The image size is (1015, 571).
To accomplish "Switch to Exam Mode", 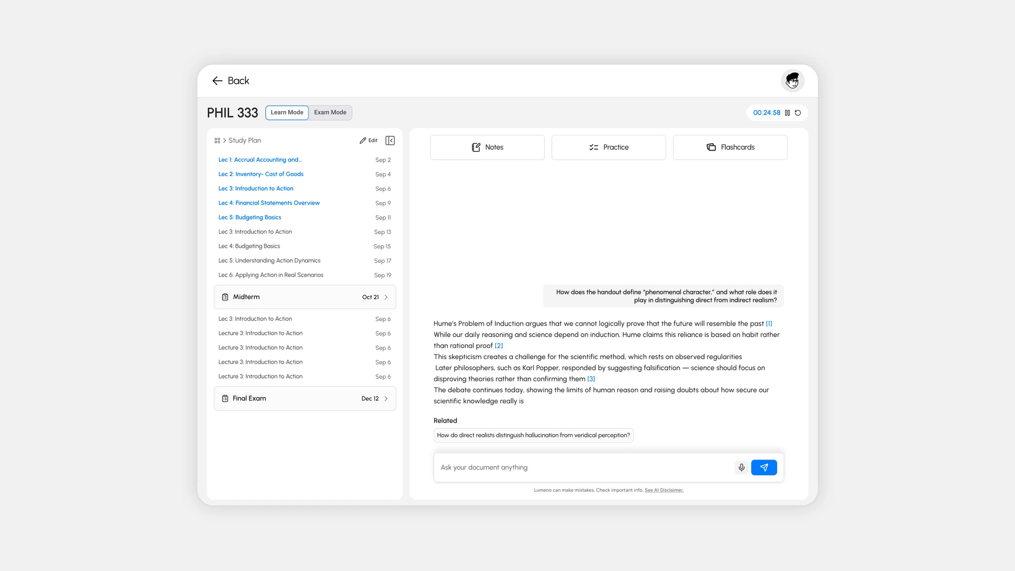I will pyautogui.click(x=330, y=113).
